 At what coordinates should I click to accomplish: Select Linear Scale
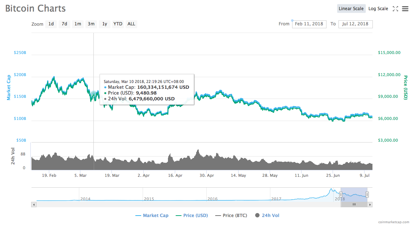pos(351,9)
